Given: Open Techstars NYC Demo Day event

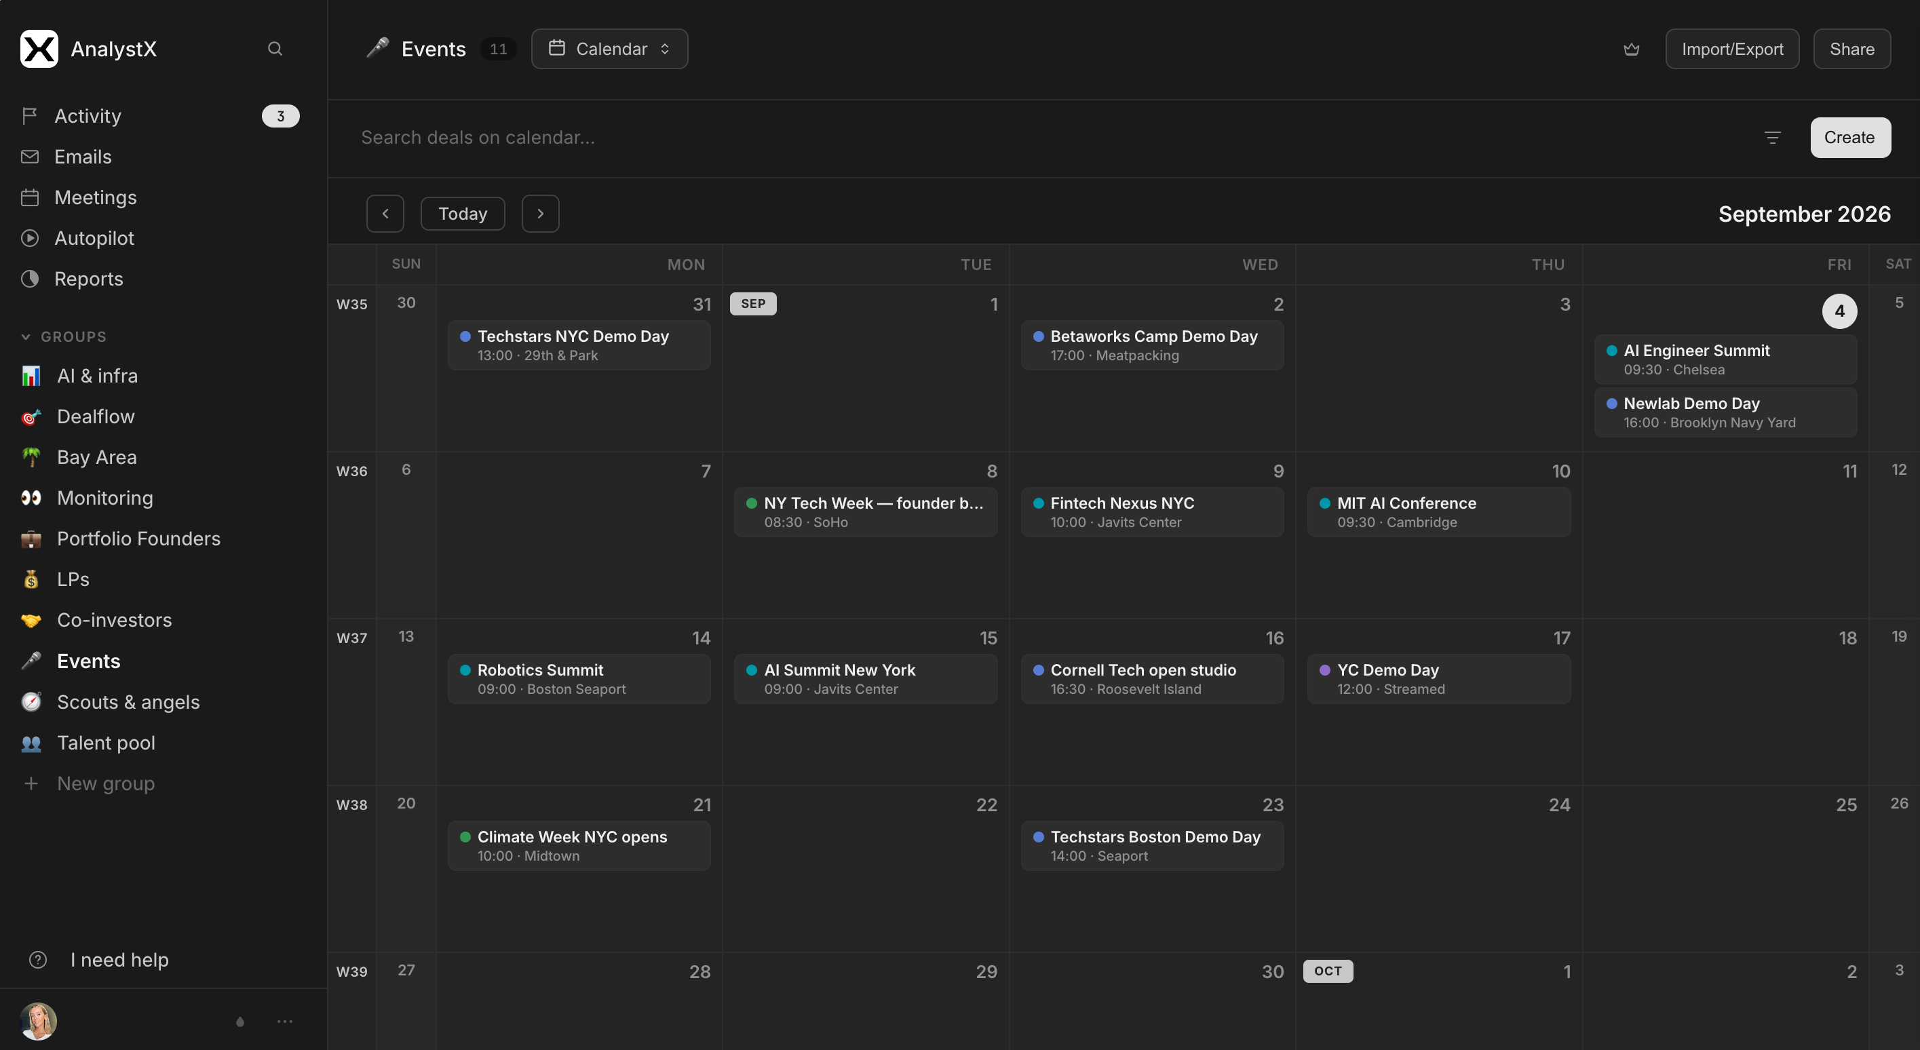Looking at the screenshot, I should point(579,345).
